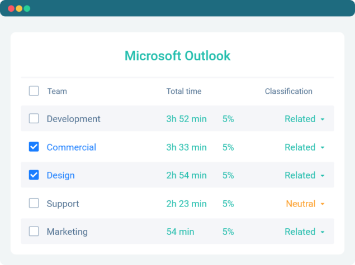The height and width of the screenshot is (265, 355).
Task: Open Development classification dropdown arrow
Action: click(323, 119)
